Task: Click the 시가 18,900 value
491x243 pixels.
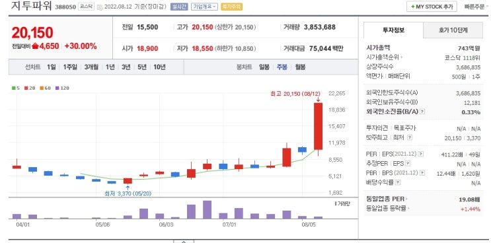Action: pos(147,48)
